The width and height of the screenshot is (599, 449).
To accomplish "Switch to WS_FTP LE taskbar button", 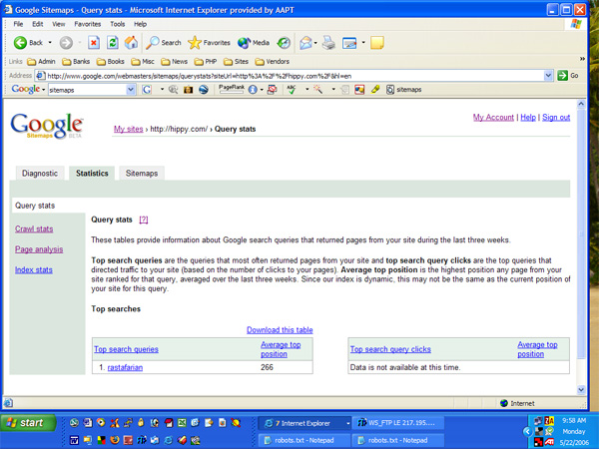I will pyautogui.click(x=397, y=423).
